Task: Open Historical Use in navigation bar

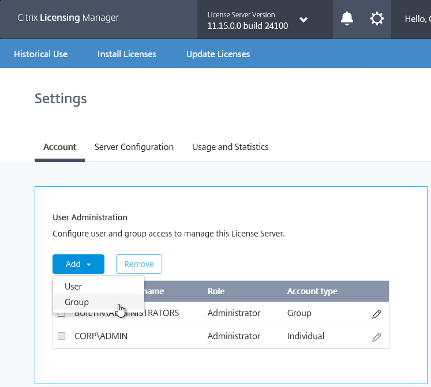Action: pyautogui.click(x=41, y=54)
